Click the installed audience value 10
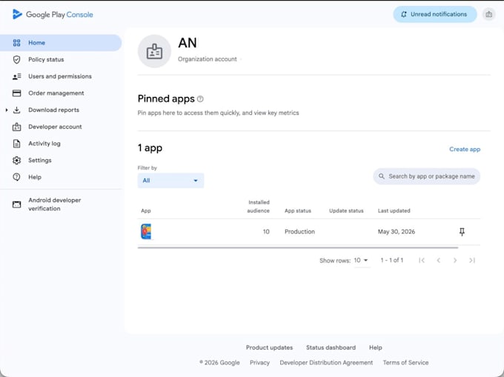Viewport: 504px width, 377px height. (x=266, y=232)
